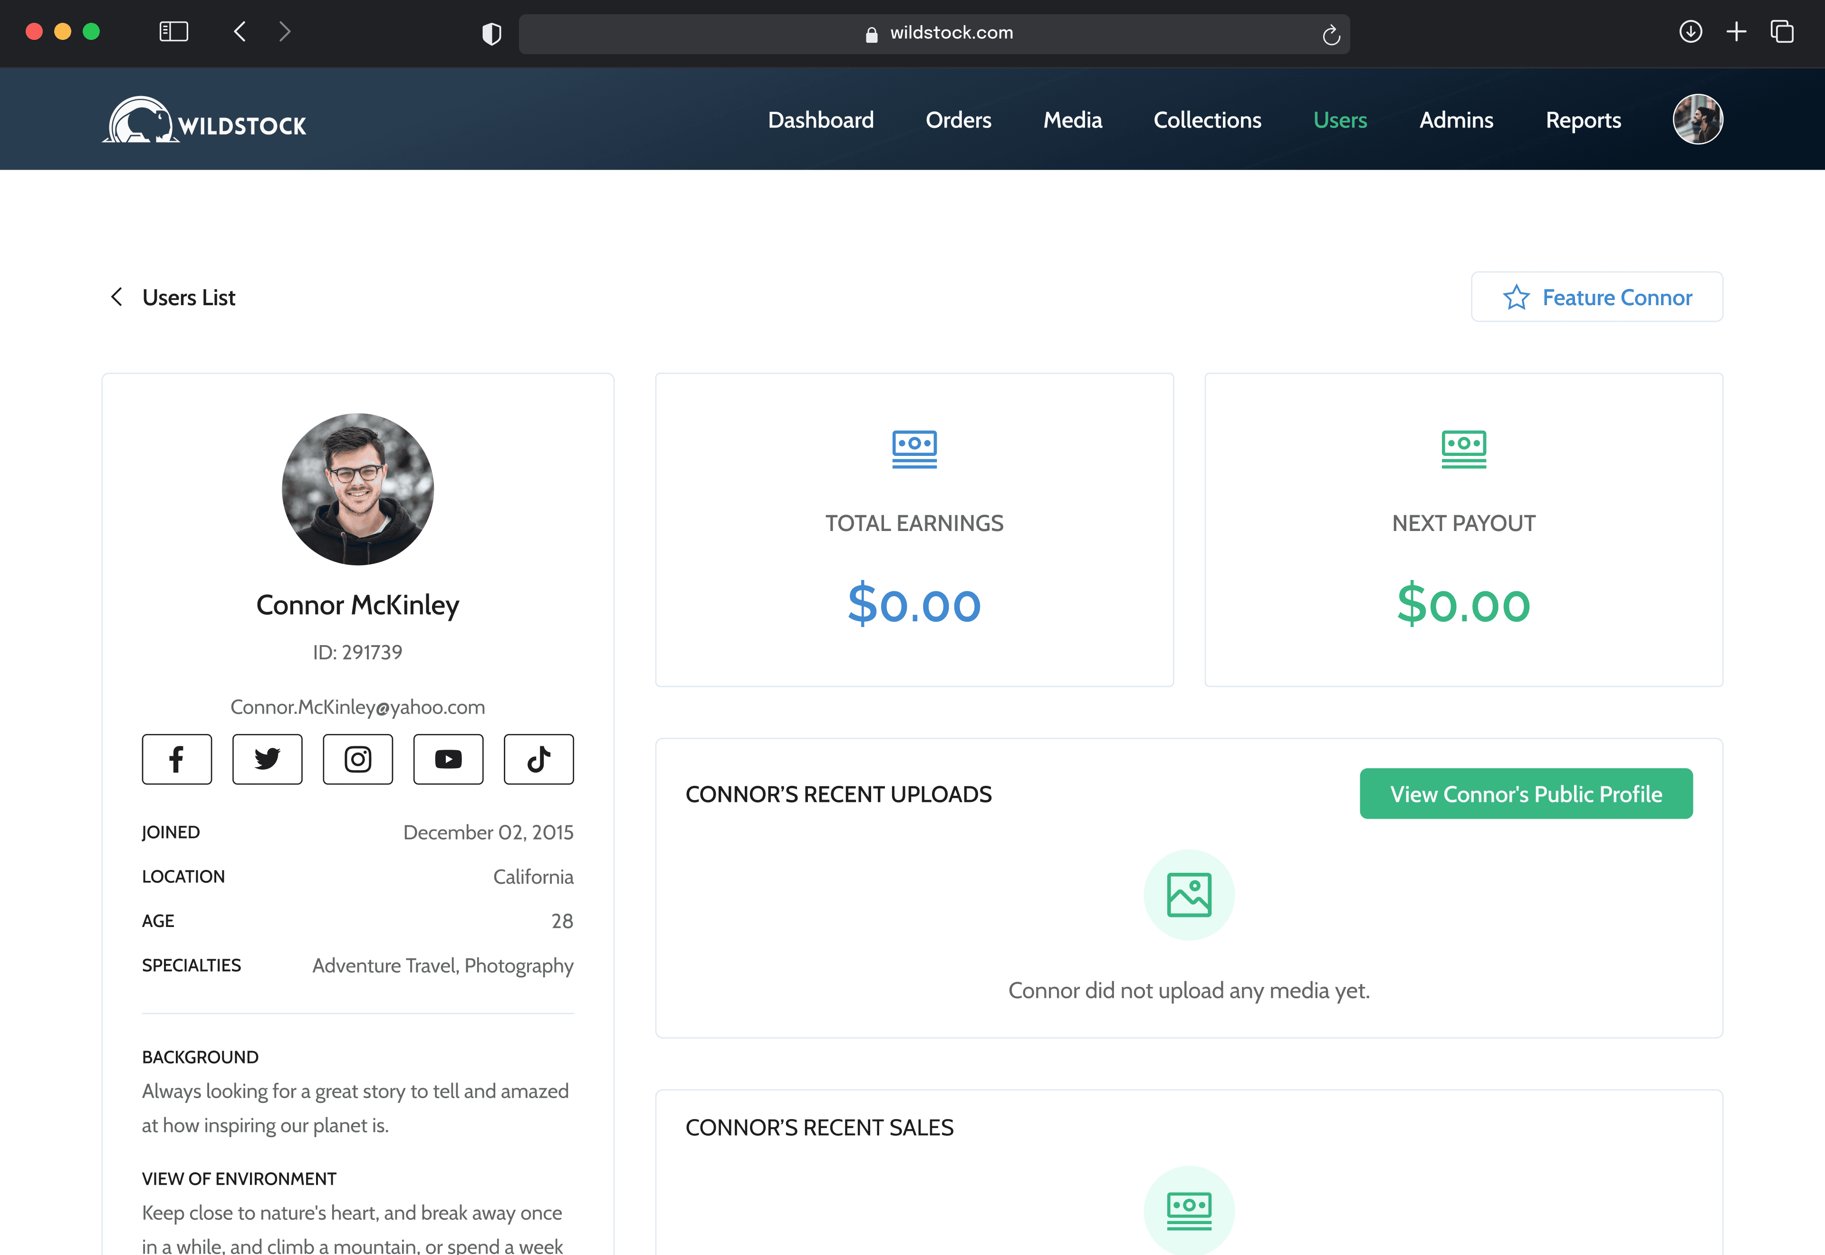Go to the Collections page
Screen dimensions: 1825x1255
coord(1207,119)
